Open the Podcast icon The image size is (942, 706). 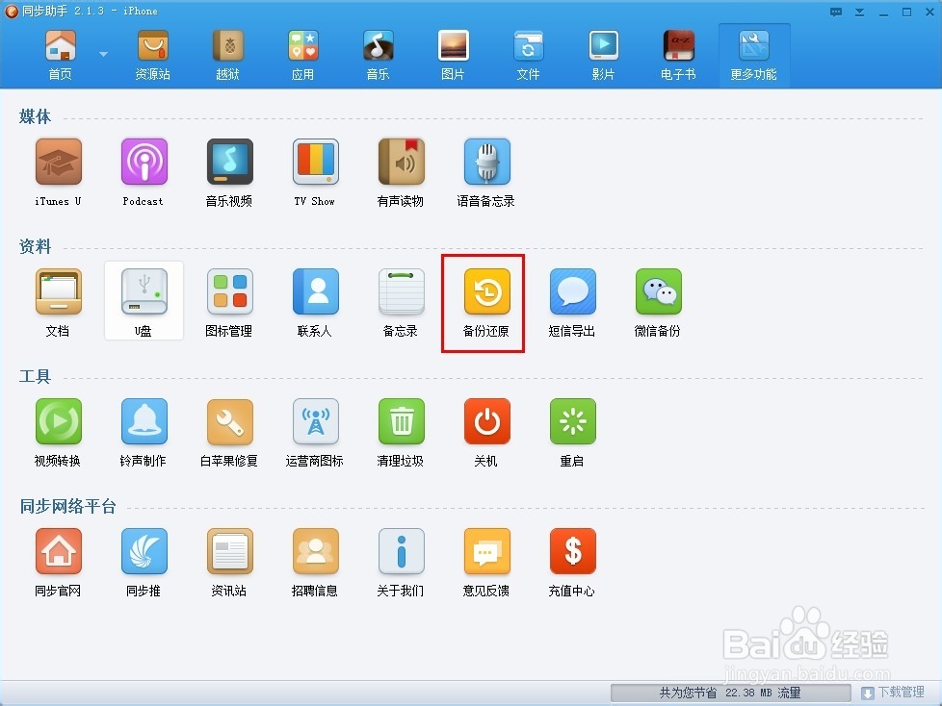coord(144,162)
